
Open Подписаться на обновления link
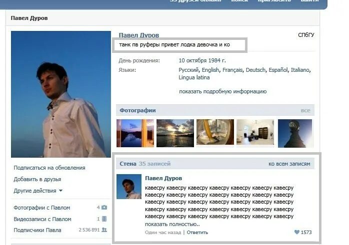tap(49, 168)
